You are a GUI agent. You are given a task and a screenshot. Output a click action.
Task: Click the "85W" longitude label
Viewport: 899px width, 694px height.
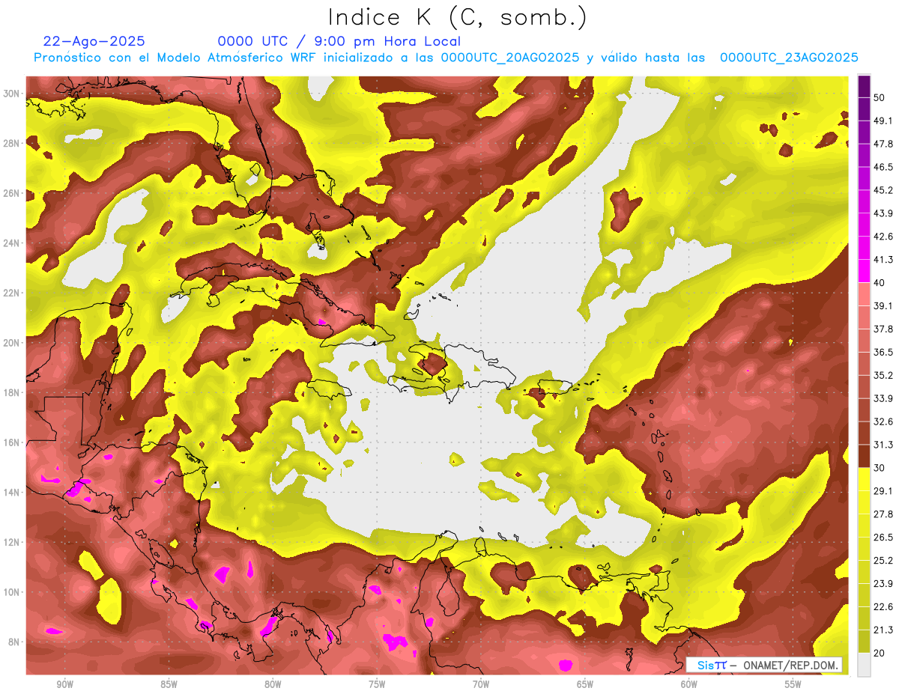(x=169, y=684)
